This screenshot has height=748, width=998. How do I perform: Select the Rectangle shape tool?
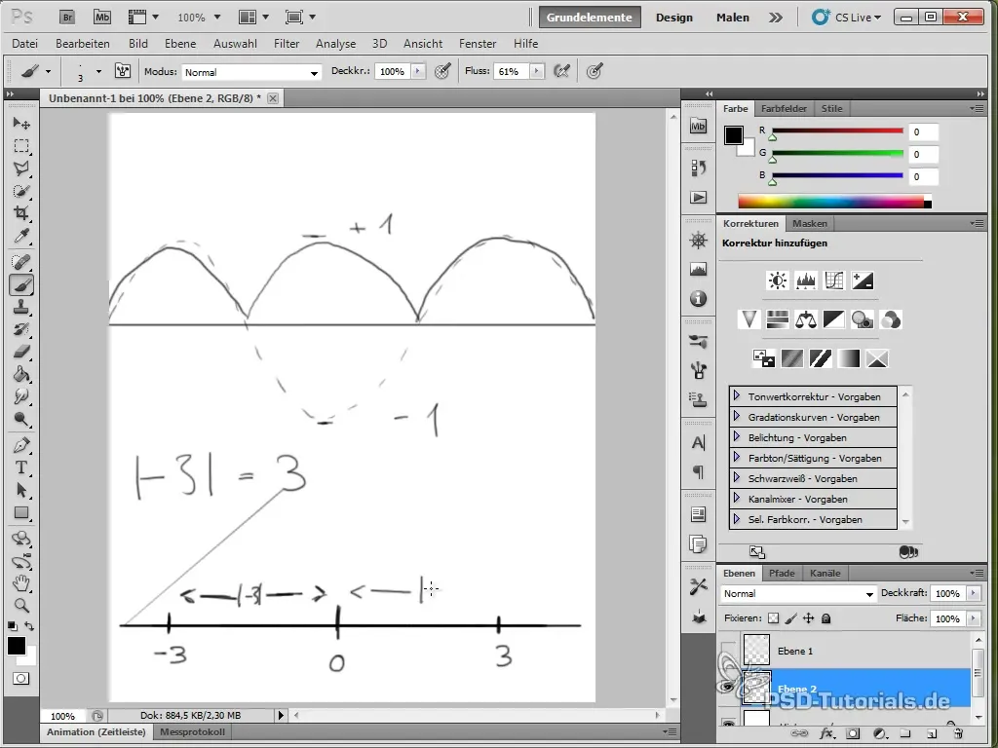[21, 512]
